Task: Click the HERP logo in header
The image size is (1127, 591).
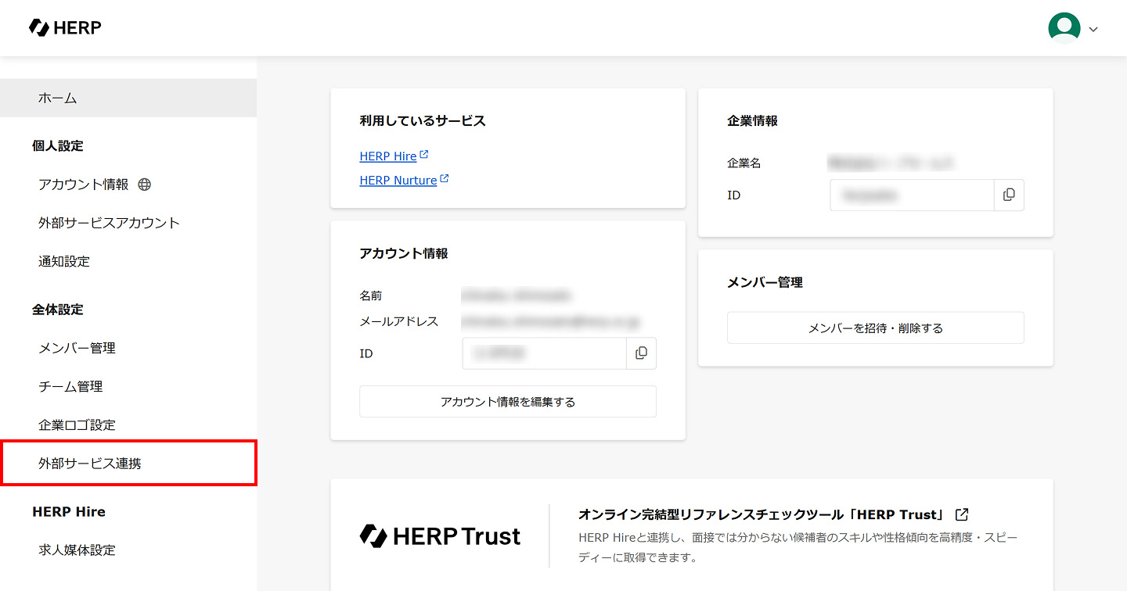Action: point(65,28)
